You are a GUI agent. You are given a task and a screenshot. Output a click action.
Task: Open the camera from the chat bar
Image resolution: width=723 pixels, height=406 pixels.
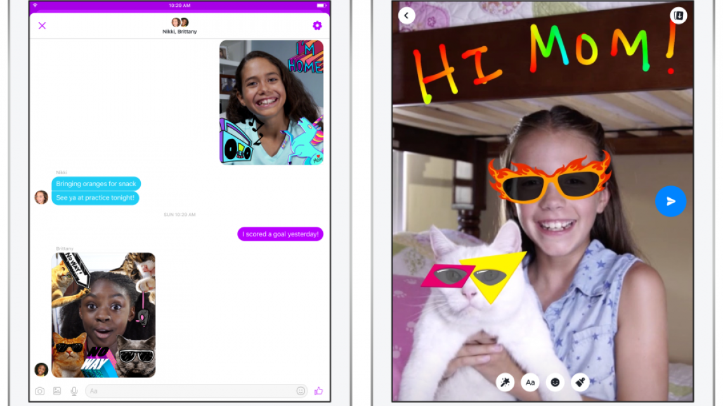(x=40, y=391)
